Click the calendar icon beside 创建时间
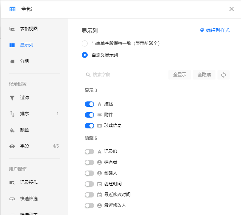 99,184
